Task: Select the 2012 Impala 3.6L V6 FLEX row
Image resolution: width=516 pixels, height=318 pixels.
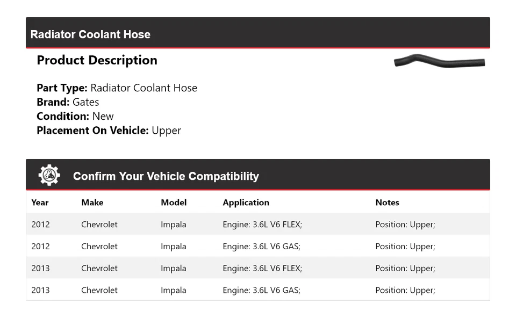Action: pos(257,225)
